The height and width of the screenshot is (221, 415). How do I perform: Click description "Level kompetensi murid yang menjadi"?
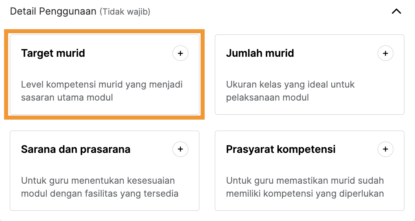point(102,85)
